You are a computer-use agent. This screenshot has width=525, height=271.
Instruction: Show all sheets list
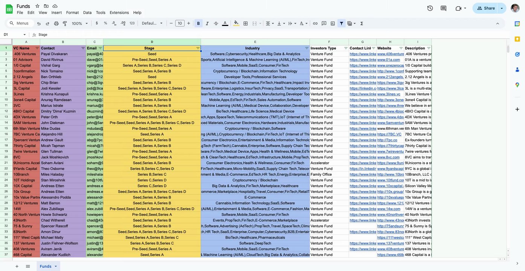(28, 266)
